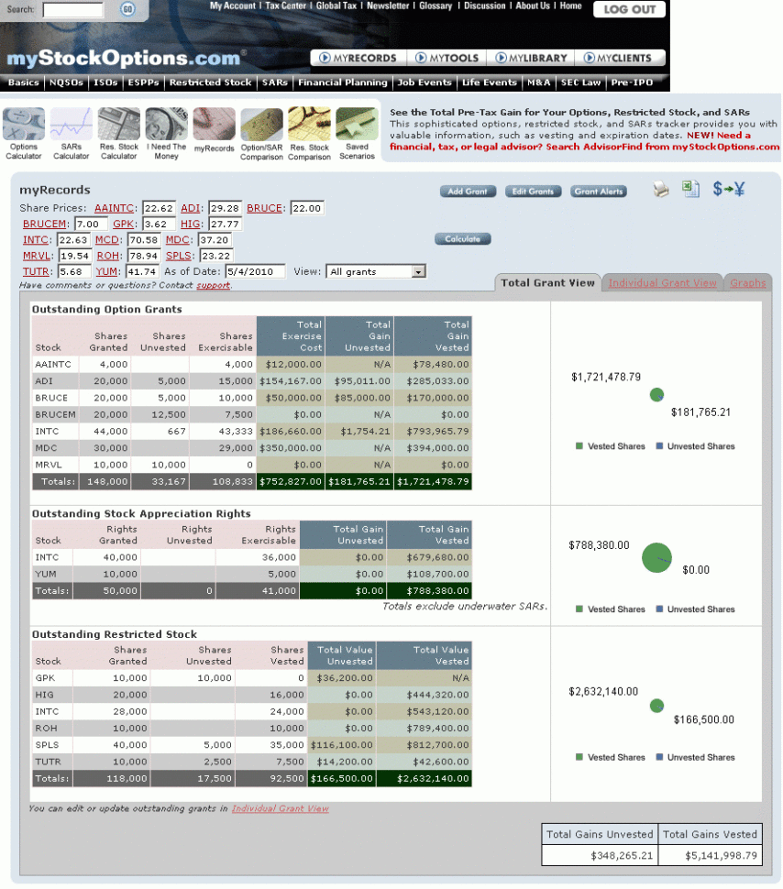783x889 pixels.
Task: Click the stock appreciation rights pie chart
Action: 656,558
